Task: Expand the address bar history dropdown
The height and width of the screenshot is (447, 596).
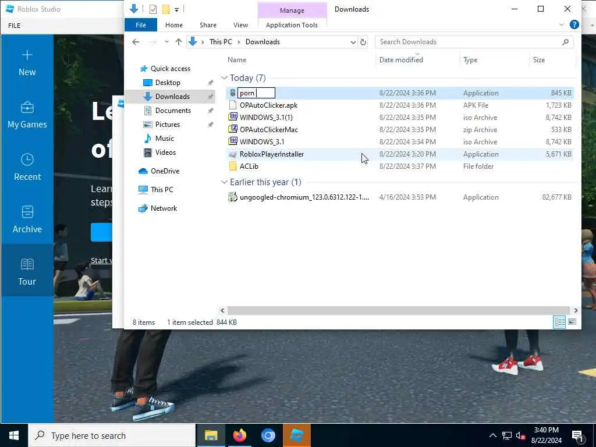Action: pos(353,42)
